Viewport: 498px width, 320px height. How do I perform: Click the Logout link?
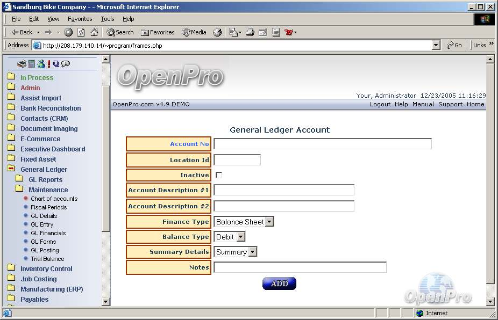coord(380,104)
